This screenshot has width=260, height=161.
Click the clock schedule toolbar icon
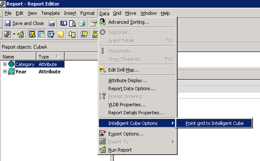[x=84, y=34]
